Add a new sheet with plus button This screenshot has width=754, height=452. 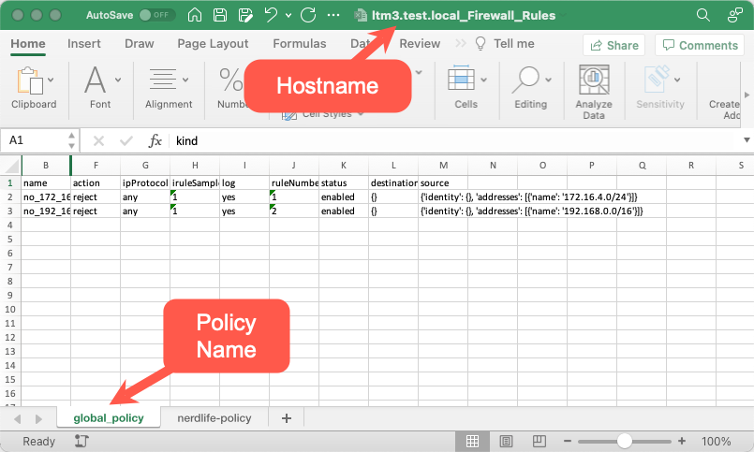[287, 418]
